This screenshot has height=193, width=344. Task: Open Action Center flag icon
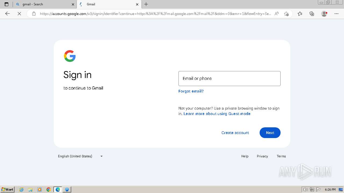click(318, 190)
